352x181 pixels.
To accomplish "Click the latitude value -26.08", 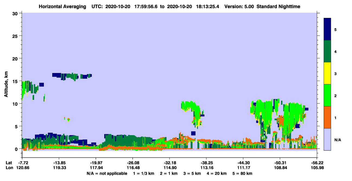I will pos(132,163).
